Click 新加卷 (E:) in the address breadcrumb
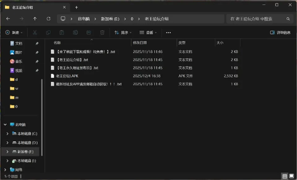The image size is (297, 180). [x=110, y=19]
